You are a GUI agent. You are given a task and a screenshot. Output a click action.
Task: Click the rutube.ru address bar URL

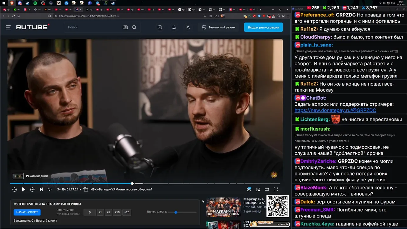point(89,16)
